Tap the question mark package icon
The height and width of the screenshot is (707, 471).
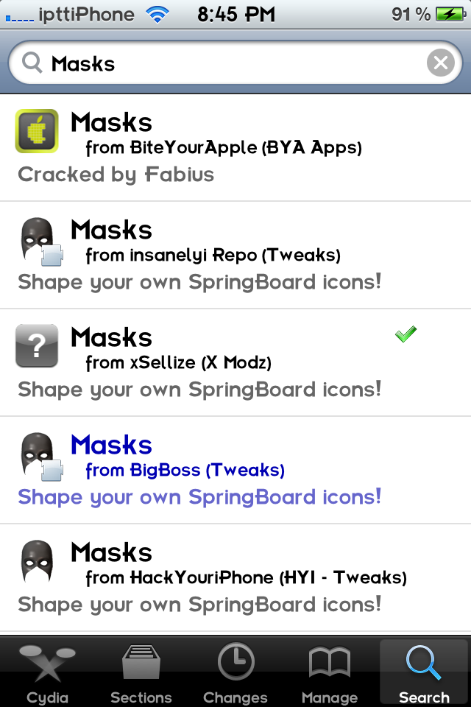(x=37, y=346)
